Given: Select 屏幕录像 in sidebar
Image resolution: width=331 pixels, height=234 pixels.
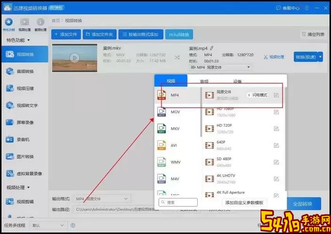Looking at the screenshot, I should (x=25, y=123).
